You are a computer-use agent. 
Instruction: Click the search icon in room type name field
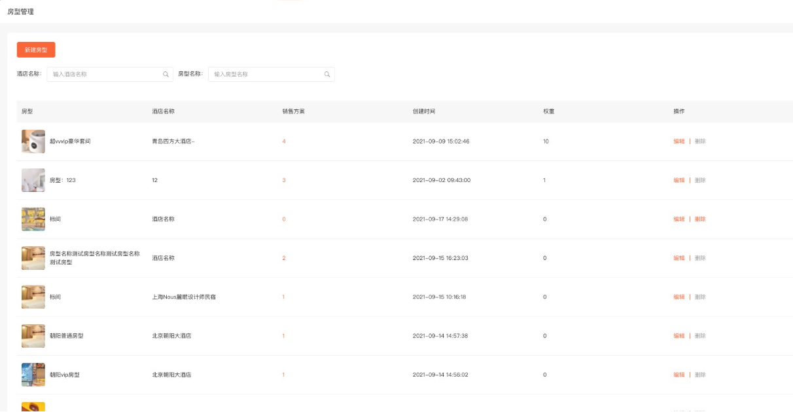click(327, 74)
